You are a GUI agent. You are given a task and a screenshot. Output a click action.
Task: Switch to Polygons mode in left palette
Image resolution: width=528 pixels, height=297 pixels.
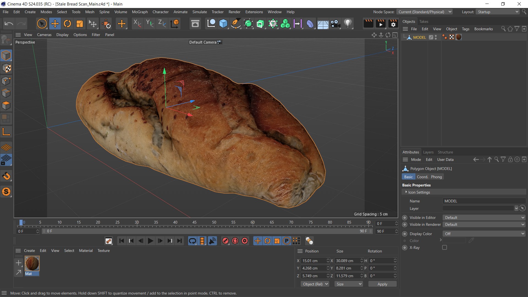pos(6,106)
